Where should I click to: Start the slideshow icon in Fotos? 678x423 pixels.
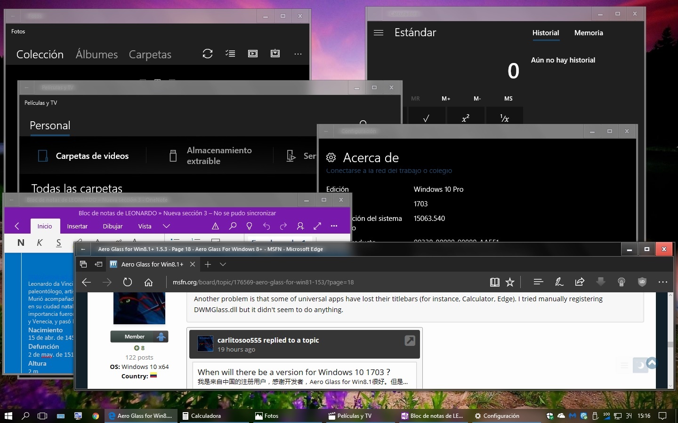(x=253, y=54)
